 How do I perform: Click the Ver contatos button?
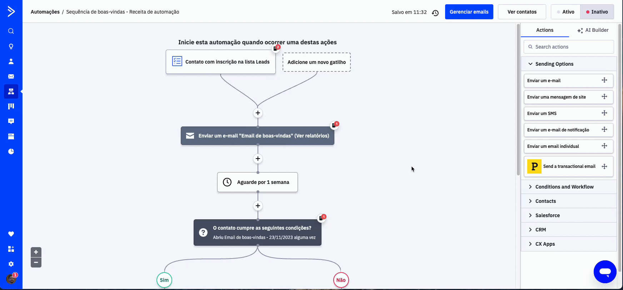[x=522, y=12]
